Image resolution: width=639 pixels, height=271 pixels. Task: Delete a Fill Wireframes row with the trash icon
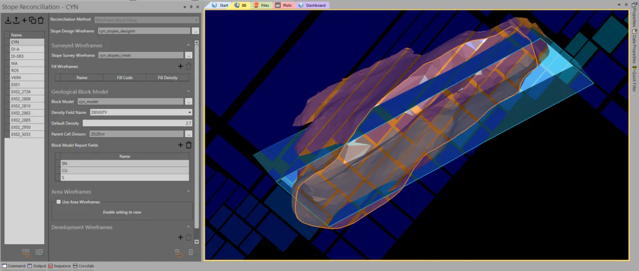[x=188, y=66]
